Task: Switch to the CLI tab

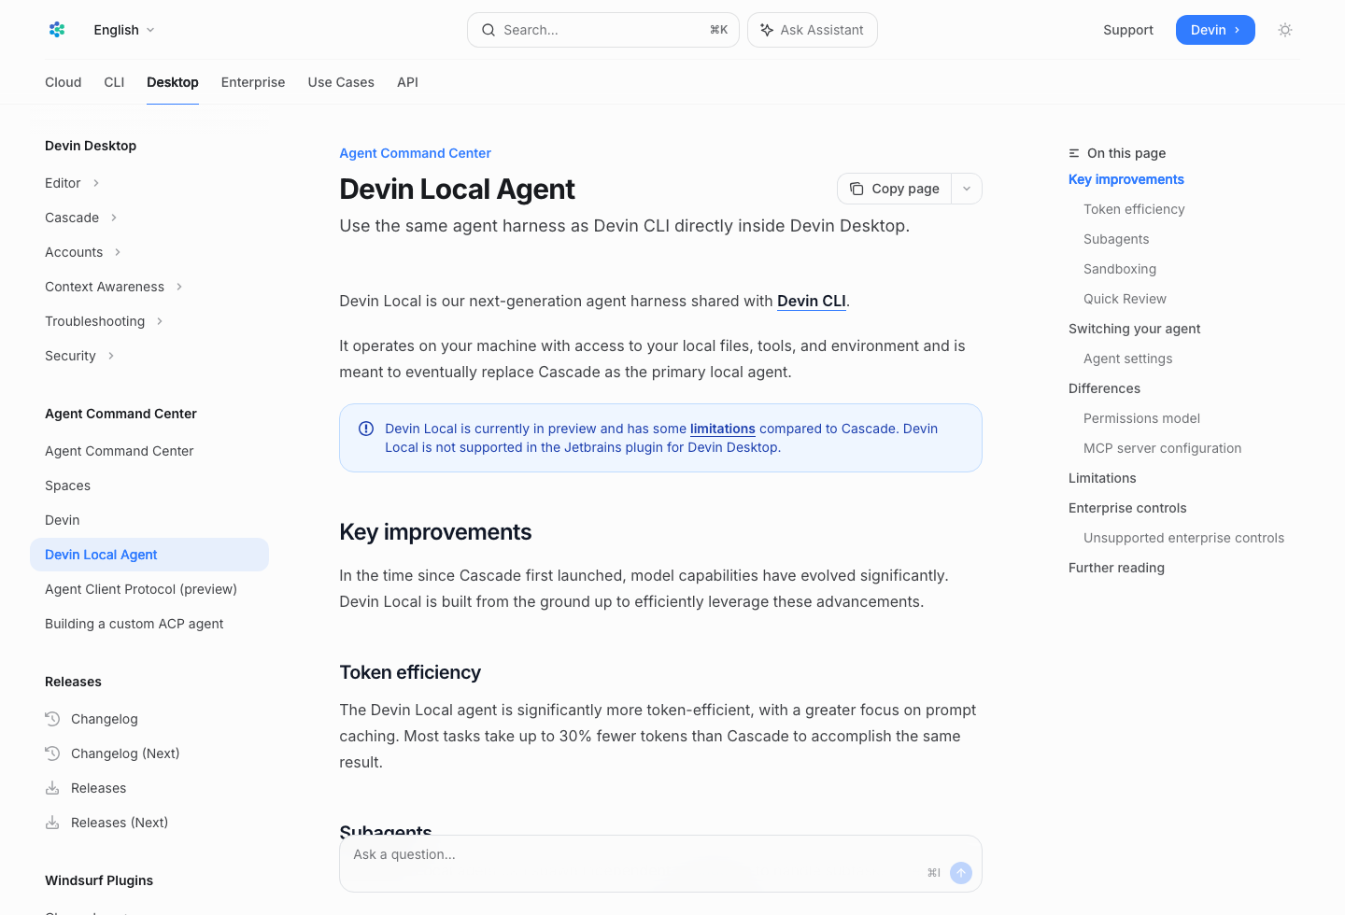Action: [114, 82]
